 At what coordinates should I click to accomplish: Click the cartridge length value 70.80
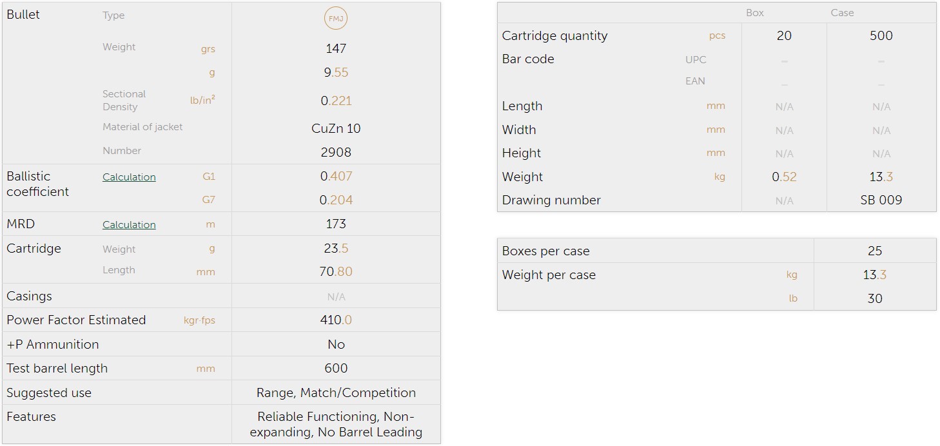336,272
